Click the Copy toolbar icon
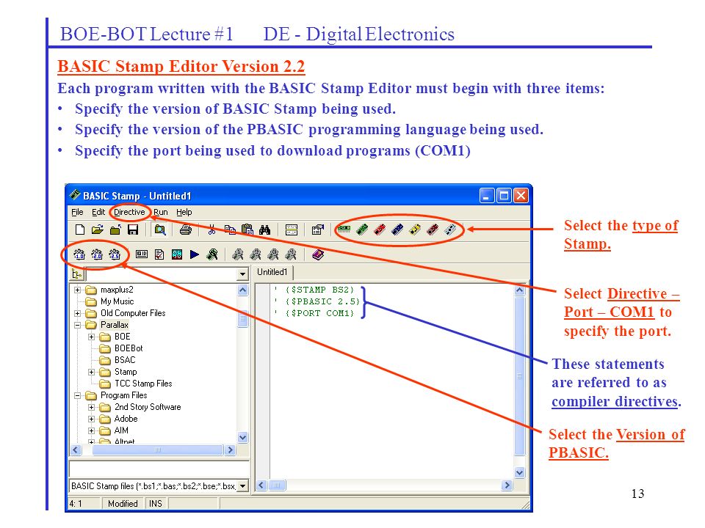 pyautogui.click(x=230, y=230)
